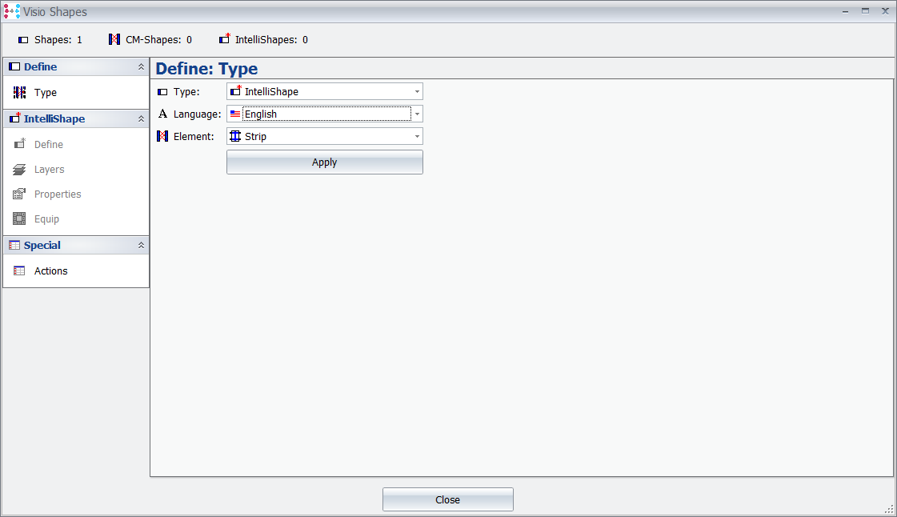Screen dimensions: 897x517
Task: Click the 'Define: Type' heading
Action: click(206, 69)
